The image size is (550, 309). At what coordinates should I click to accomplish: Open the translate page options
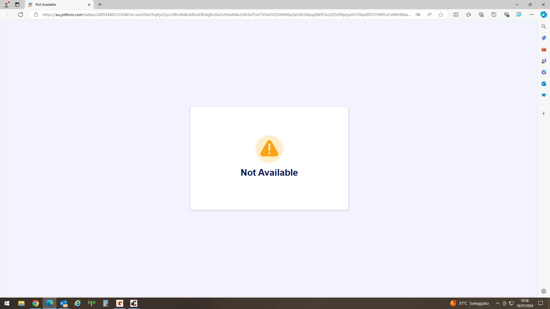(x=418, y=15)
